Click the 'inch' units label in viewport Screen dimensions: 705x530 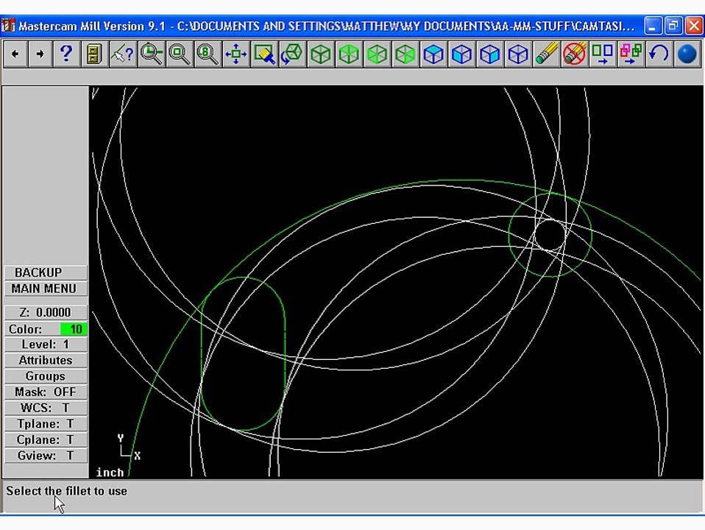(110, 473)
